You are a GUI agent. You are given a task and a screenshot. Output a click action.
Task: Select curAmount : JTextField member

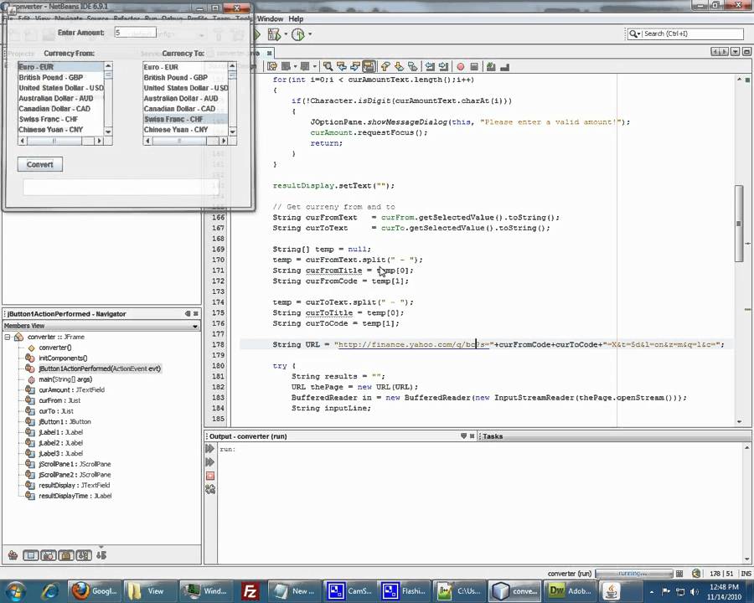tap(71, 390)
